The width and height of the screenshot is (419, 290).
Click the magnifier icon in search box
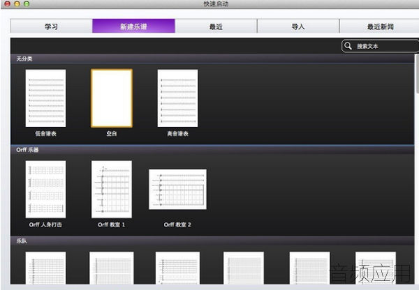coord(348,46)
